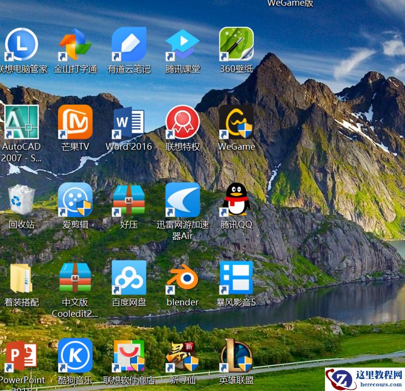Select the 百度网盘 shortcut
Viewport: 405px width, 391px height.
coord(129,278)
